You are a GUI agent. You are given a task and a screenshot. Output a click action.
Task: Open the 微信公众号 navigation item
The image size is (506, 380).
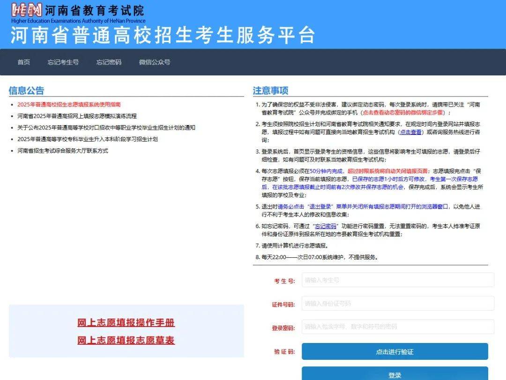(155, 62)
